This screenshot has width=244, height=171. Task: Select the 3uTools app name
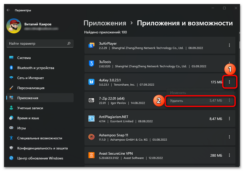pyautogui.click(x=105, y=62)
